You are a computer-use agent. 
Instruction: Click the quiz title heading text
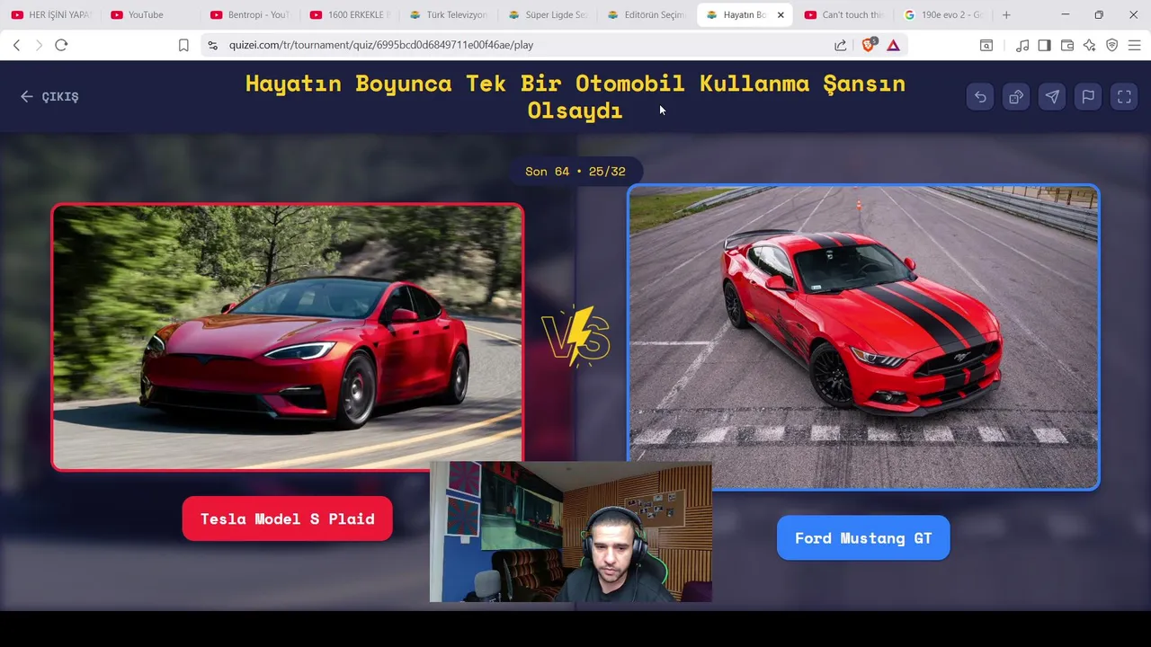coord(575,97)
